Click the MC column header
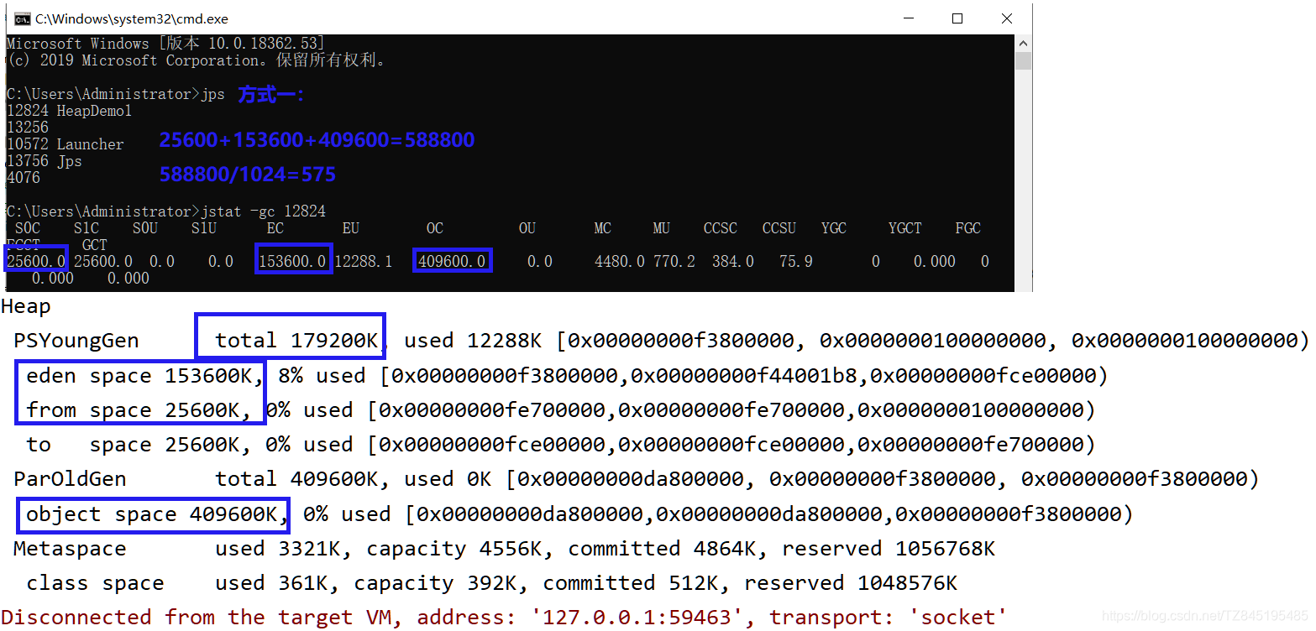 tap(602, 228)
